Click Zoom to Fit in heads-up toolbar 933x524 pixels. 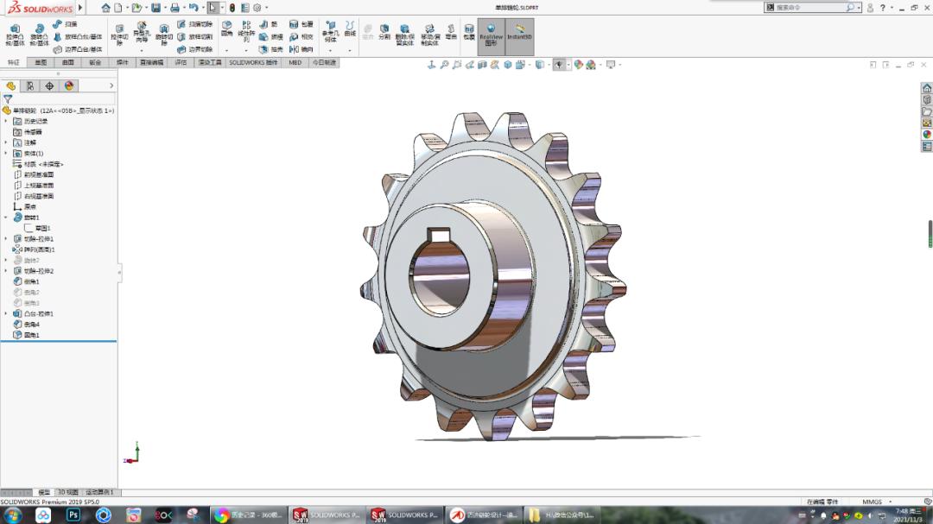click(x=444, y=63)
